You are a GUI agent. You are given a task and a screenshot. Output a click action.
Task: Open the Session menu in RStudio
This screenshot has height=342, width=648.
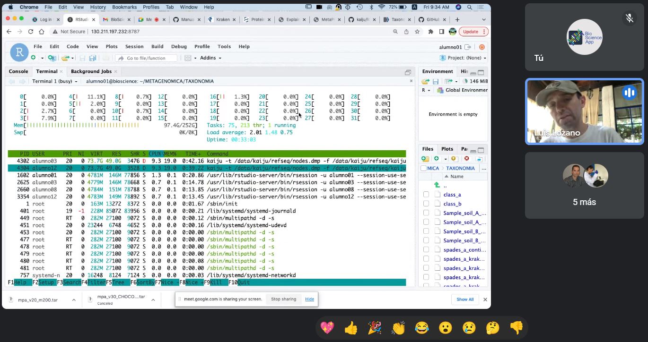point(134,46)
